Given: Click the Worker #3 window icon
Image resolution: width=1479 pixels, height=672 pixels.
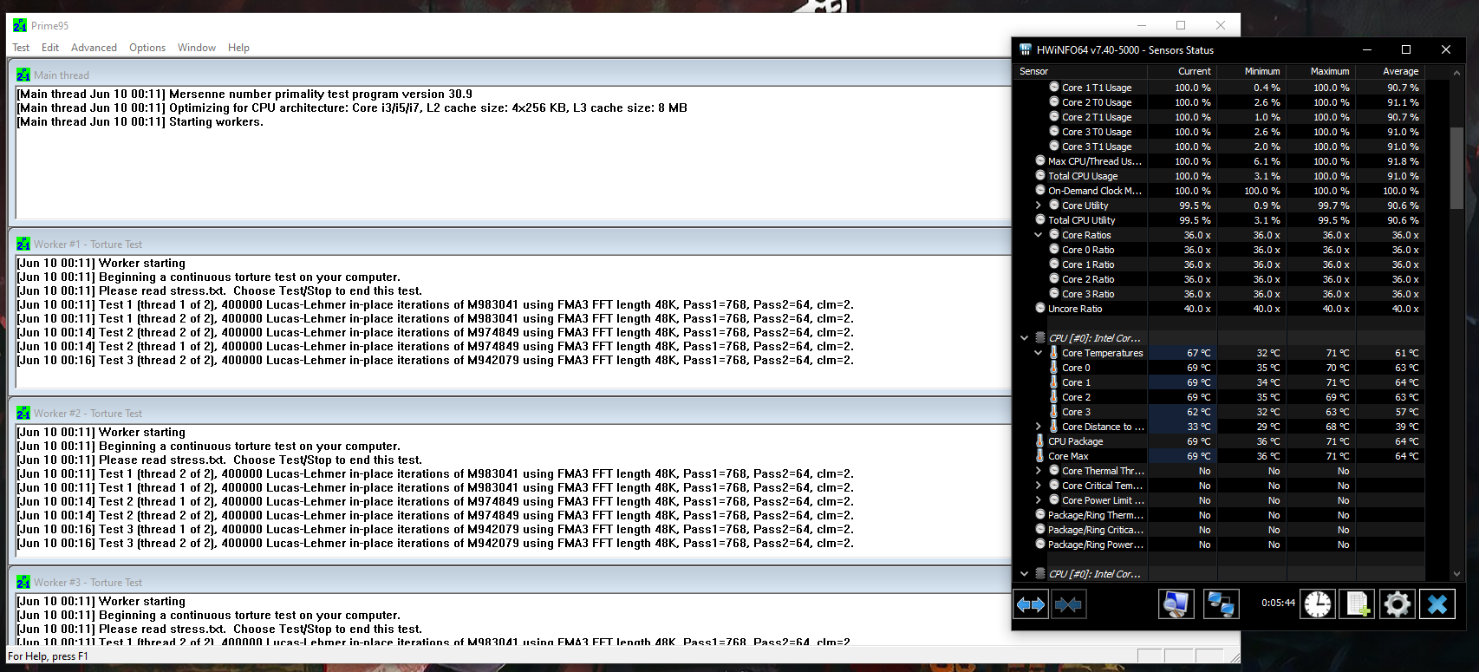Looking at the screenshot, I should [23, 583].
